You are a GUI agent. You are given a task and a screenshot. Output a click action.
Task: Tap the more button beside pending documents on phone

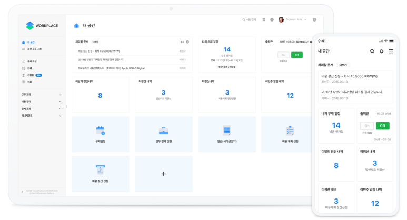343,65
